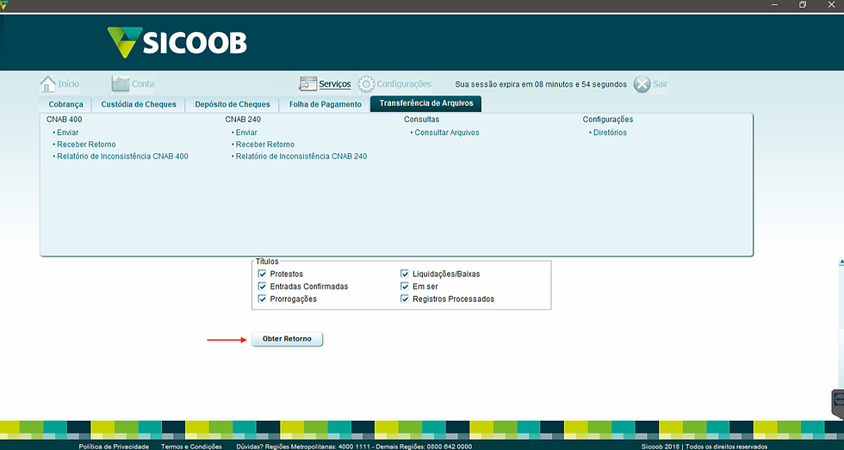Click the Sair label
The height and width of the screenshot is (450, 844).
pos(661,83)
